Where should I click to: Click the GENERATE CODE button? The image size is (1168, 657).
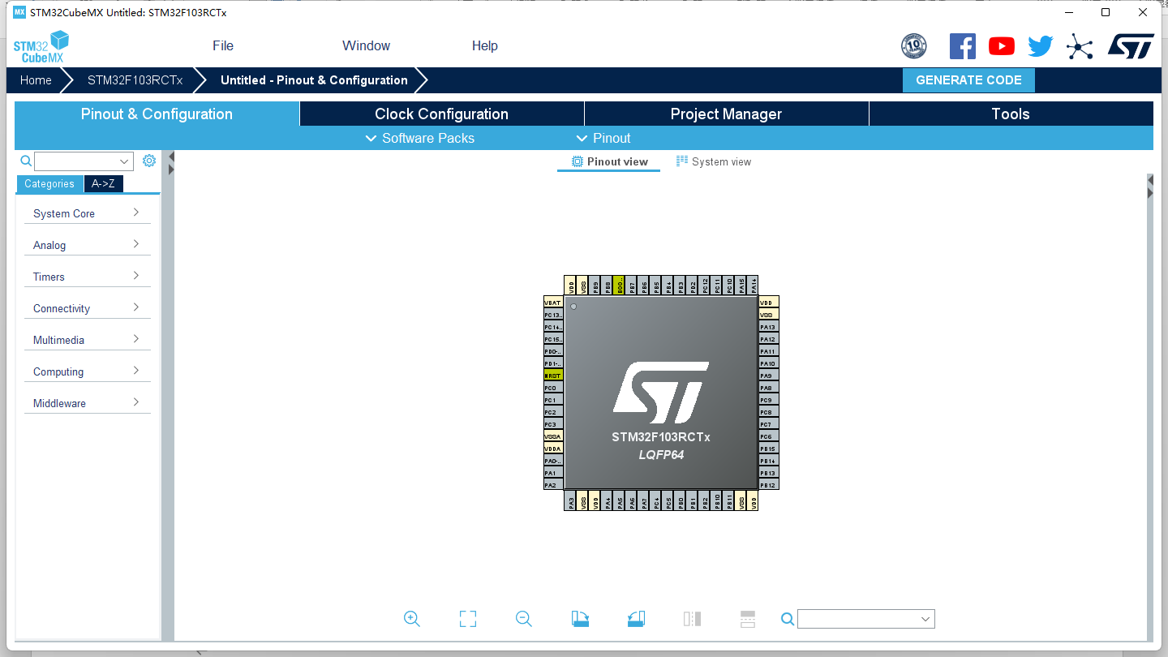tap(968, 79)
